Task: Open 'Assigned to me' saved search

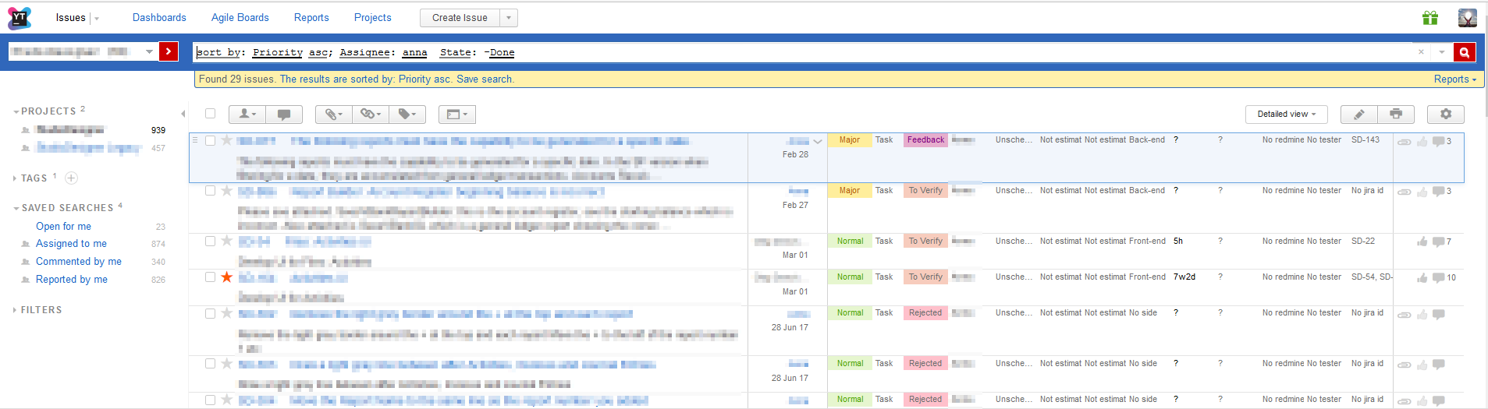Action: [71, 244]
